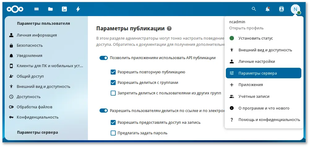Click the person icon for Личная информация
The height and width of the screenshot is (147, 310).
(11, 35)
